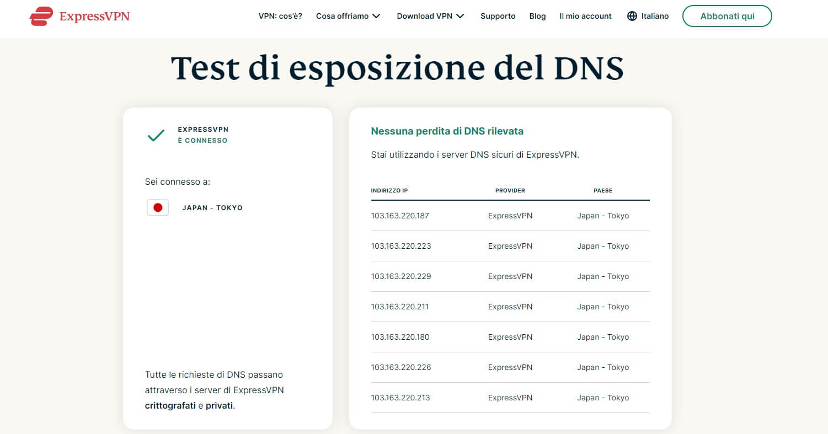Click Japan - Tokyo in the 103.163.220.229 row
The image size is (828, 434).
(603, 276)
